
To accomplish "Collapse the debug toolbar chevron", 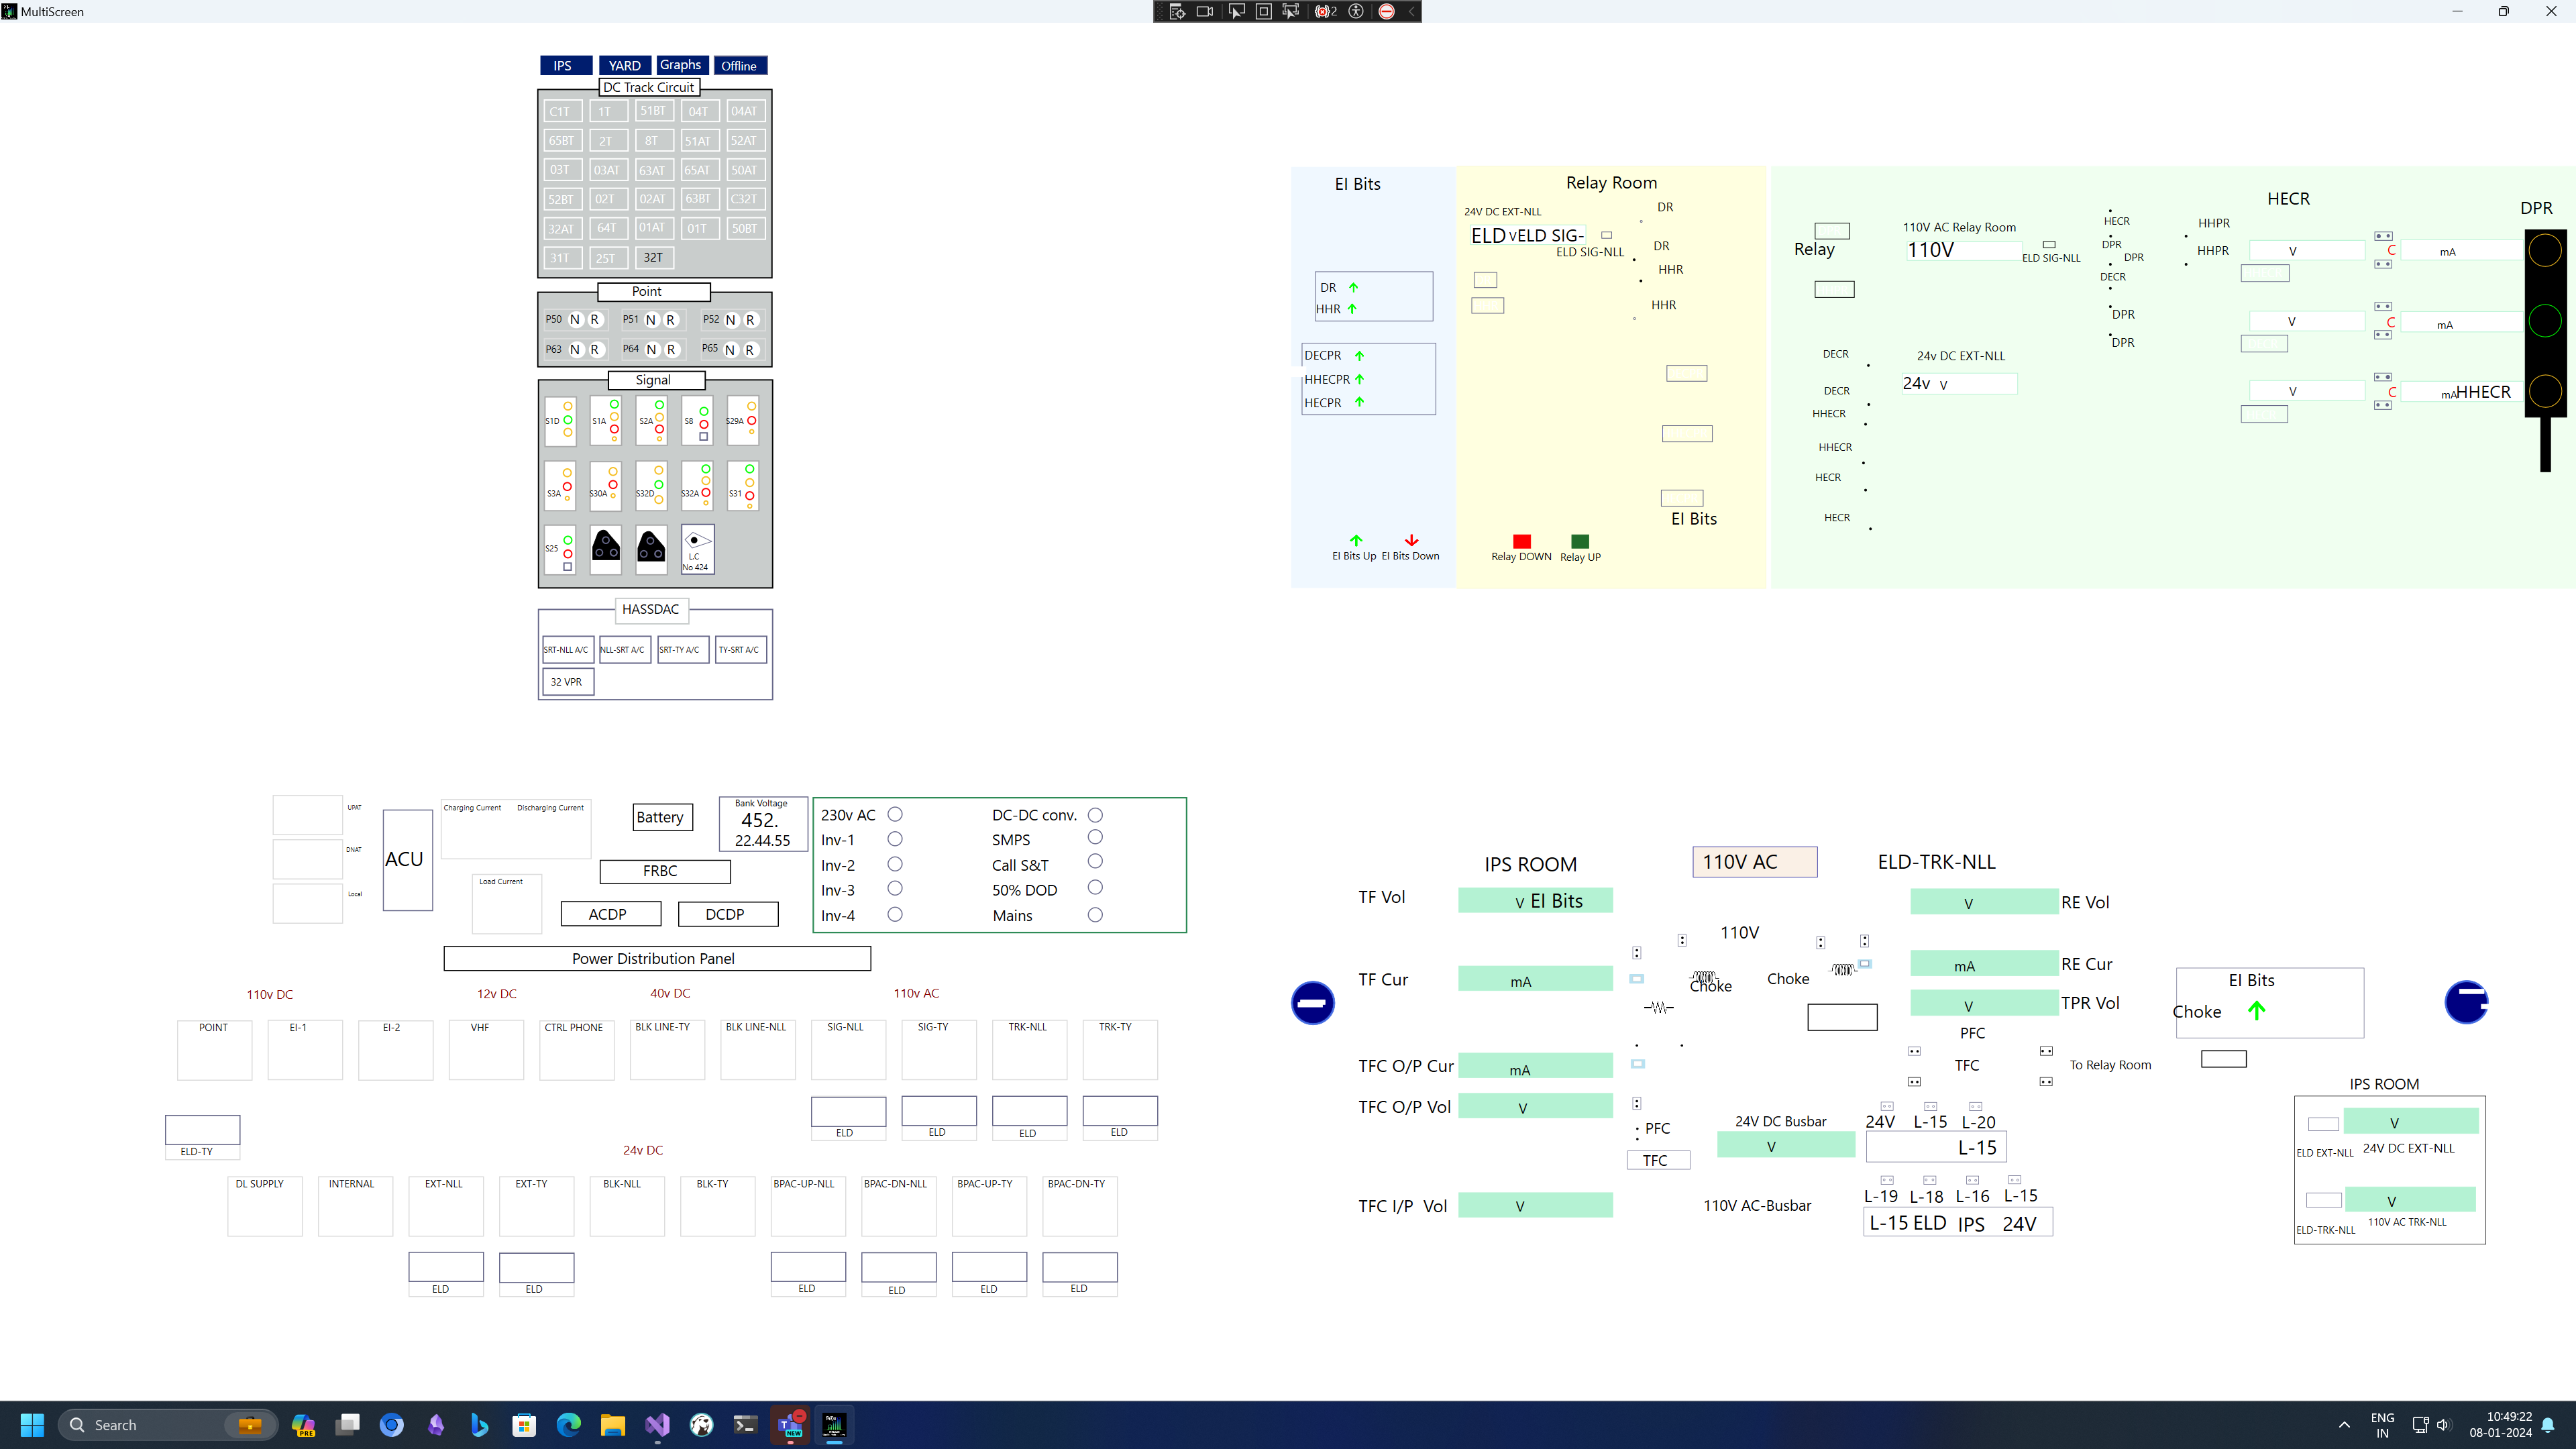I will point(1411,12).
